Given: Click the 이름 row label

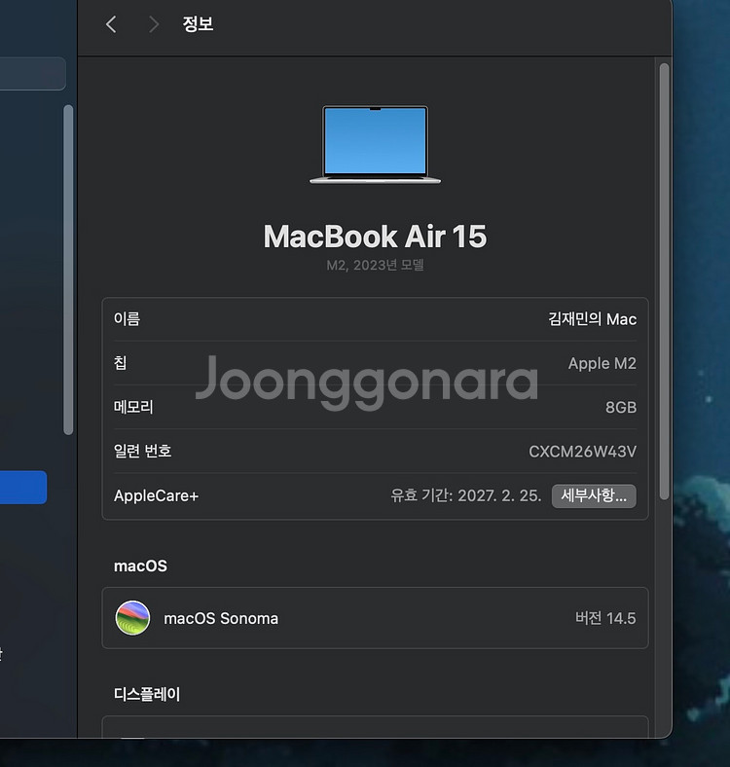Looking at the screenshot, I should tap(128, 319).
